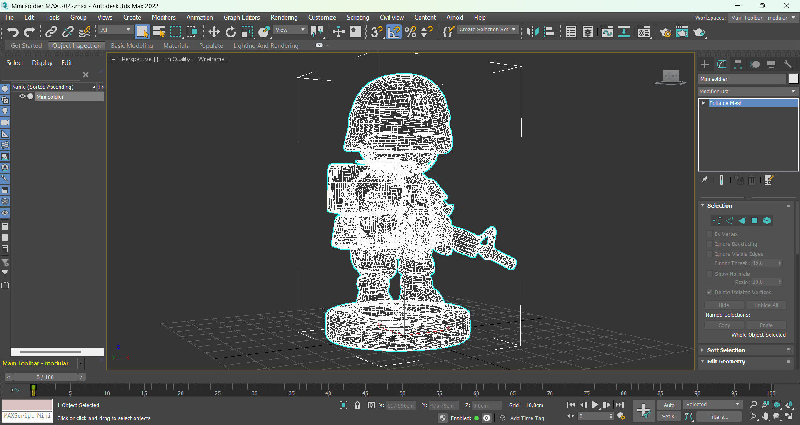
Task: Click the Mini soldier name field
Action: coord(742,79)
